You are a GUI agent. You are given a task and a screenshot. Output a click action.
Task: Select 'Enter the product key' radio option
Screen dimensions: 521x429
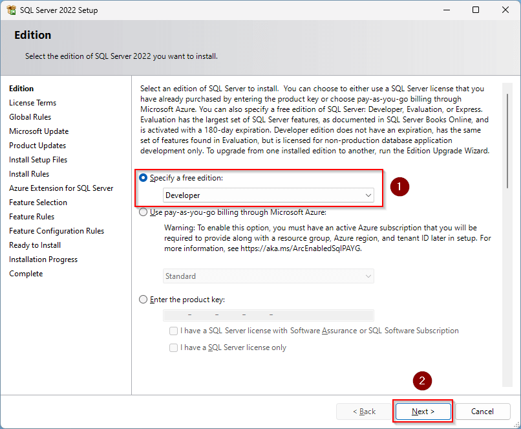[144, 300]
